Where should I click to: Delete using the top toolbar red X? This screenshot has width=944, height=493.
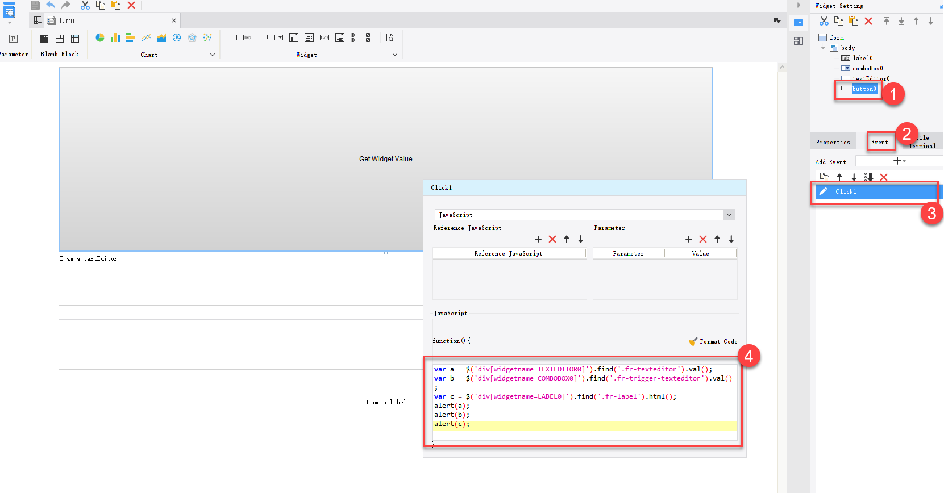pyautogui.click(x=131, y=5)
